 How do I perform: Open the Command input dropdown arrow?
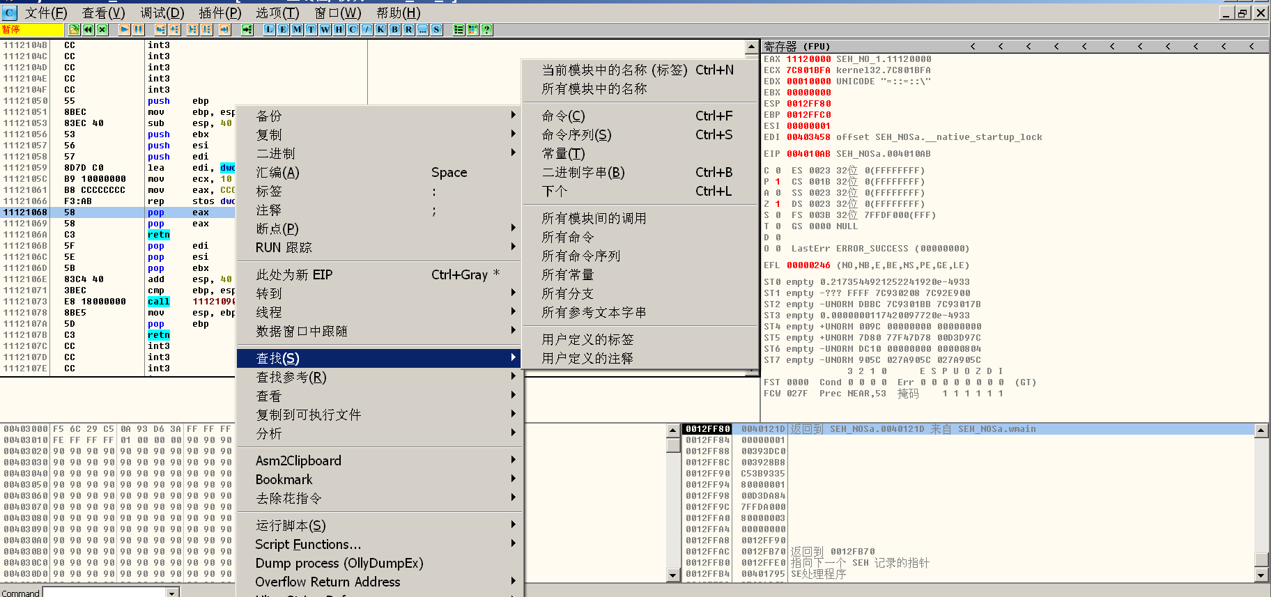172,592
